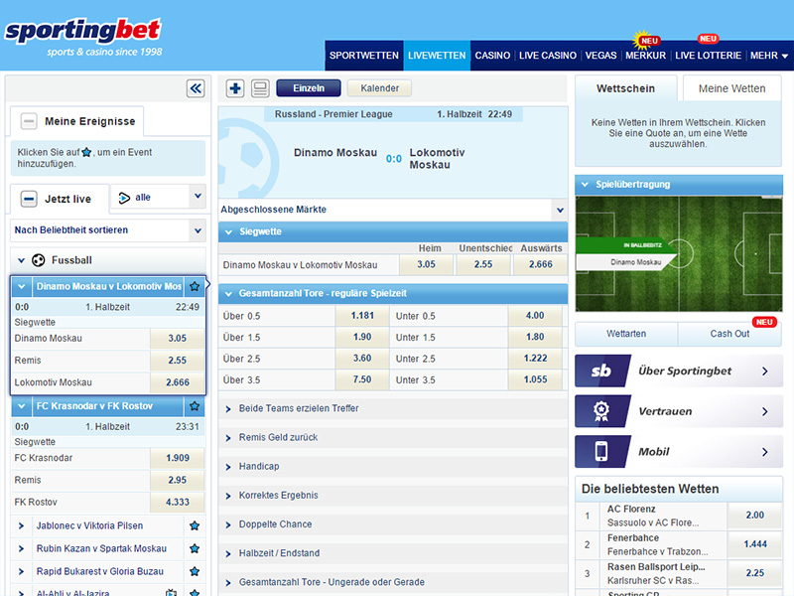
Task: Open the Cash Out tab
Action: (x=729, y=334)
